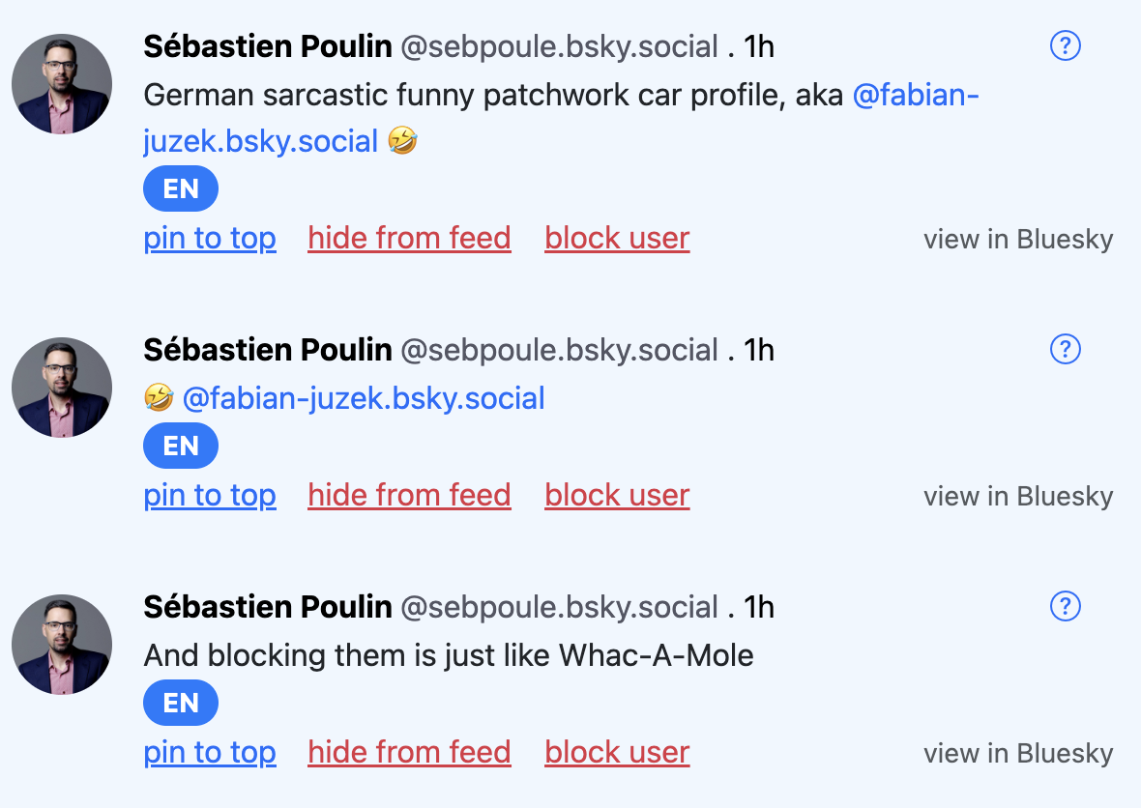
Task: View the second post in Bluesky
Action: [1018, 496]
